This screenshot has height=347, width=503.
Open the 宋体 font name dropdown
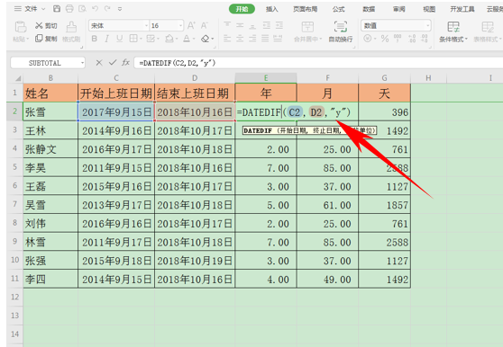click(146, 25)
